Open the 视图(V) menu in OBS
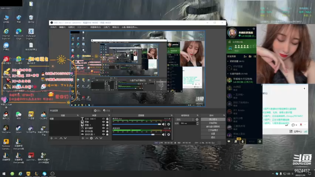The height and width of the screenshot is (177, 315). pyautogui.click(x=71, y=27)
